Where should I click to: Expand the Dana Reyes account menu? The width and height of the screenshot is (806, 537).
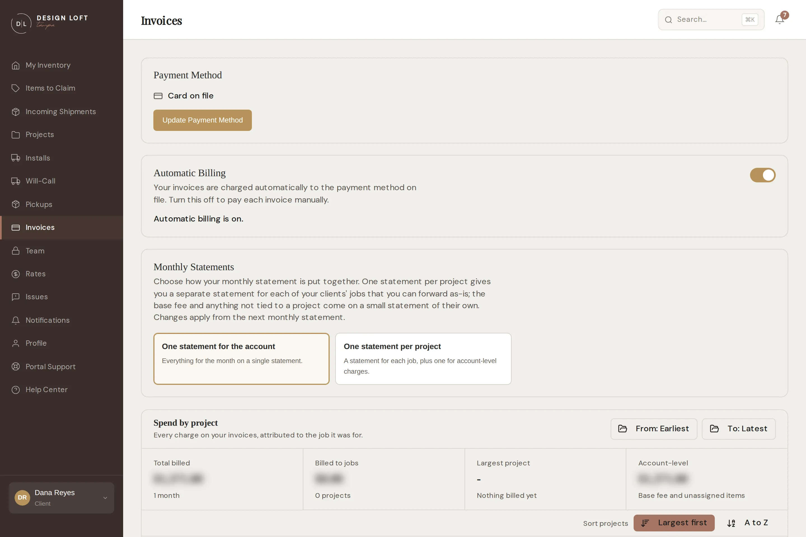click(61, 498)
